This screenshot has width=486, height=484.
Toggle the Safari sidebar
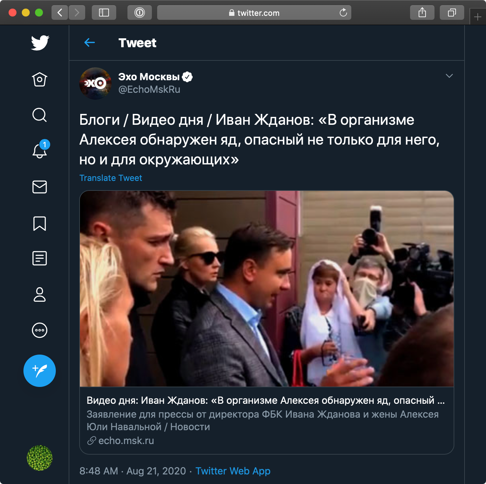104,13
